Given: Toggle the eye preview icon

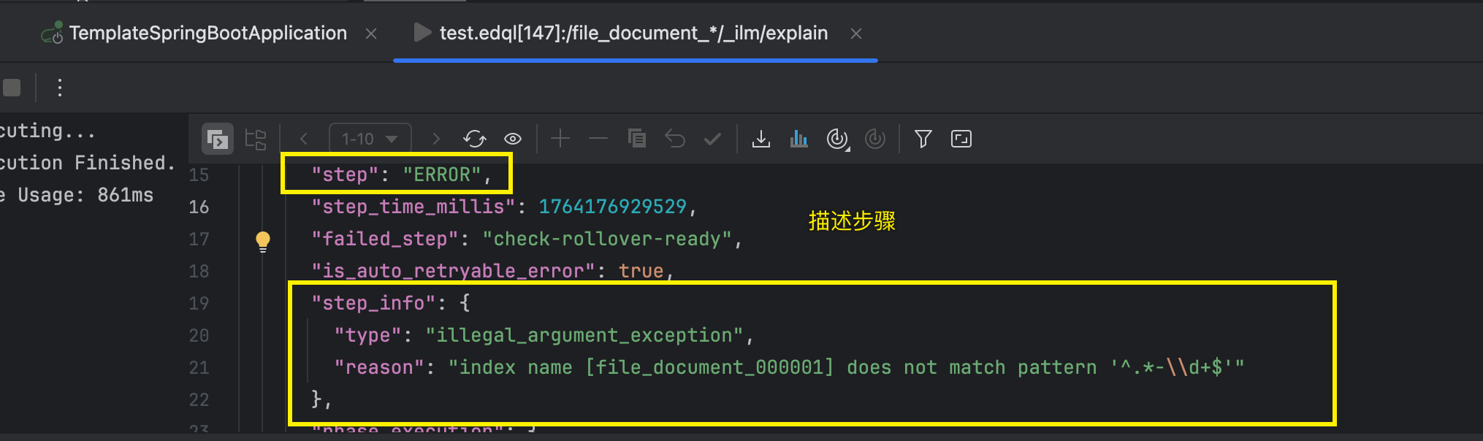Looking at the screenshot, I should click(513, 139).
